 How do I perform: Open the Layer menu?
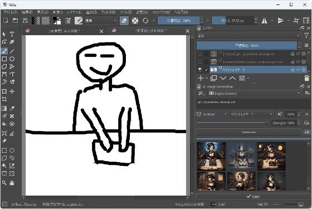click(74, 12)
